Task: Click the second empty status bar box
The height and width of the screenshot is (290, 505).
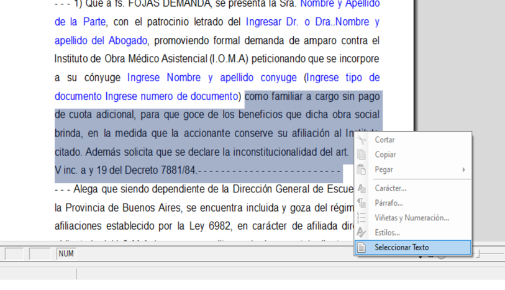Action: pos(40,253)
